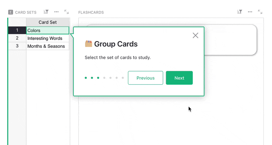Expand the Flashcards section to fullscreen

(260, 12)
